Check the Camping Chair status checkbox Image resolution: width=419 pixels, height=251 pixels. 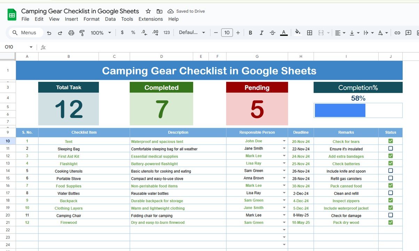[x=390, y=215]
